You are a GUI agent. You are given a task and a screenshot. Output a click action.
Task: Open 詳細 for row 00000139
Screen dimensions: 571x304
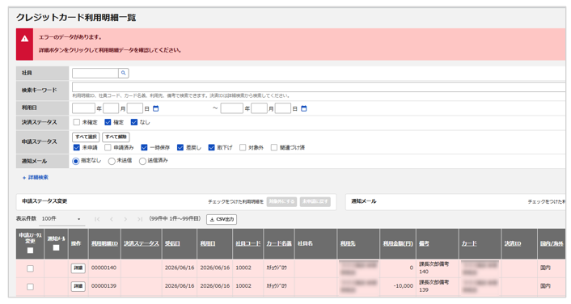78,286
